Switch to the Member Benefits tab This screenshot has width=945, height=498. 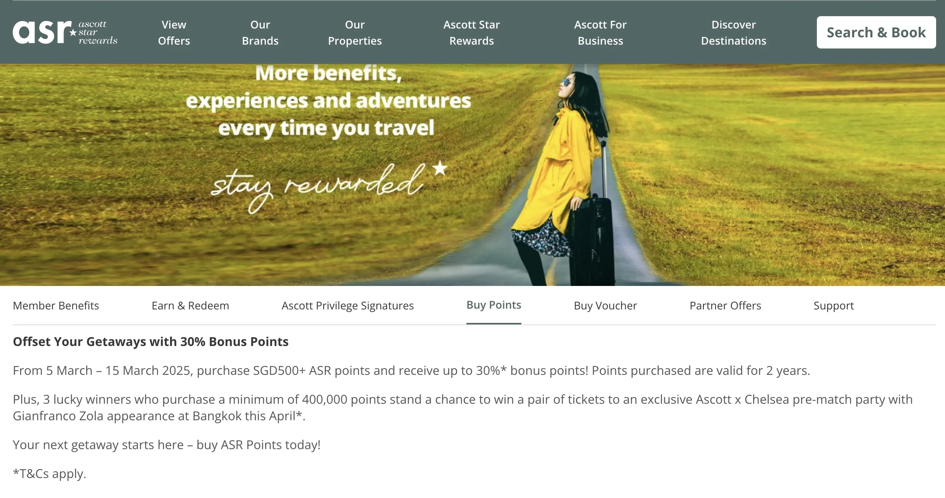(56, 306)
